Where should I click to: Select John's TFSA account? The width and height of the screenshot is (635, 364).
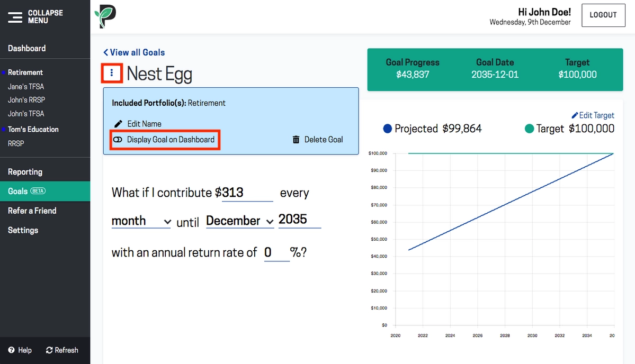[x=26, y=114]
